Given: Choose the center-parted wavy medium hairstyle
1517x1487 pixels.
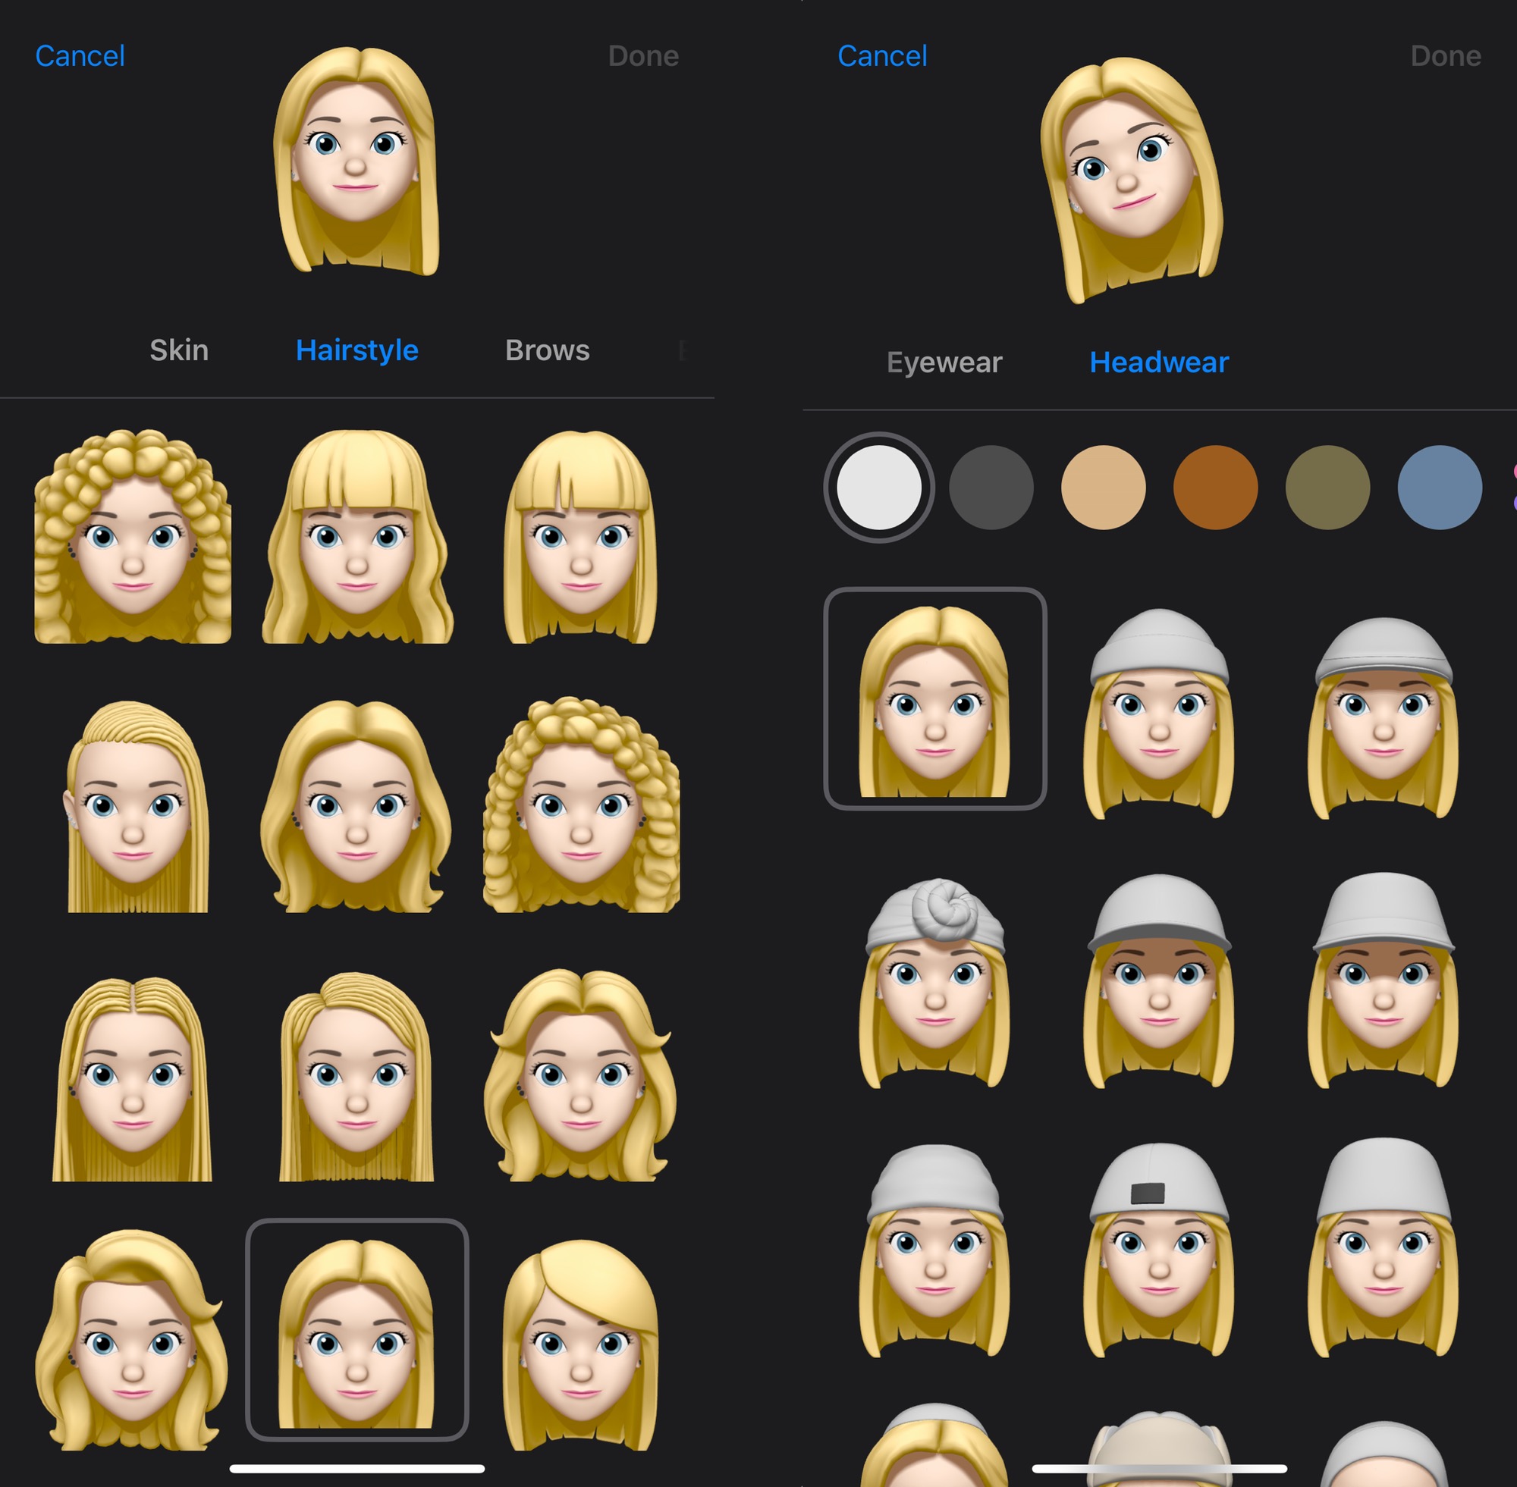Looking at the screenshot, I should tap(357, 806).
